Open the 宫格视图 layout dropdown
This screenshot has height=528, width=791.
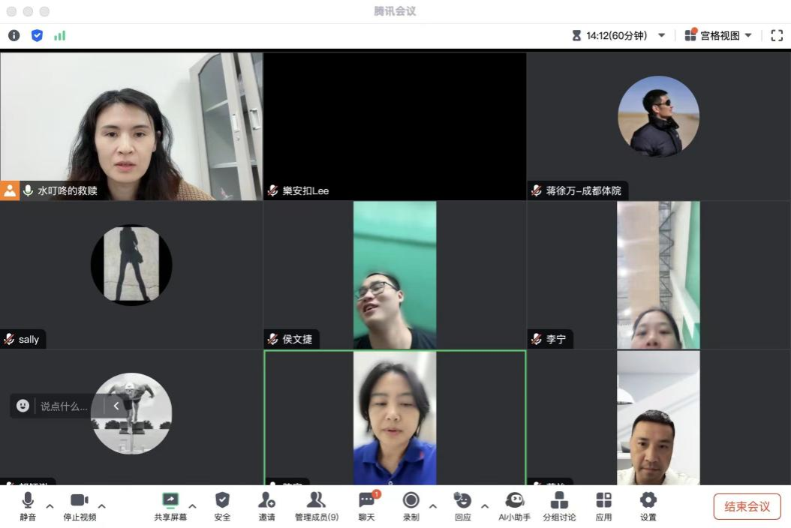718,35
